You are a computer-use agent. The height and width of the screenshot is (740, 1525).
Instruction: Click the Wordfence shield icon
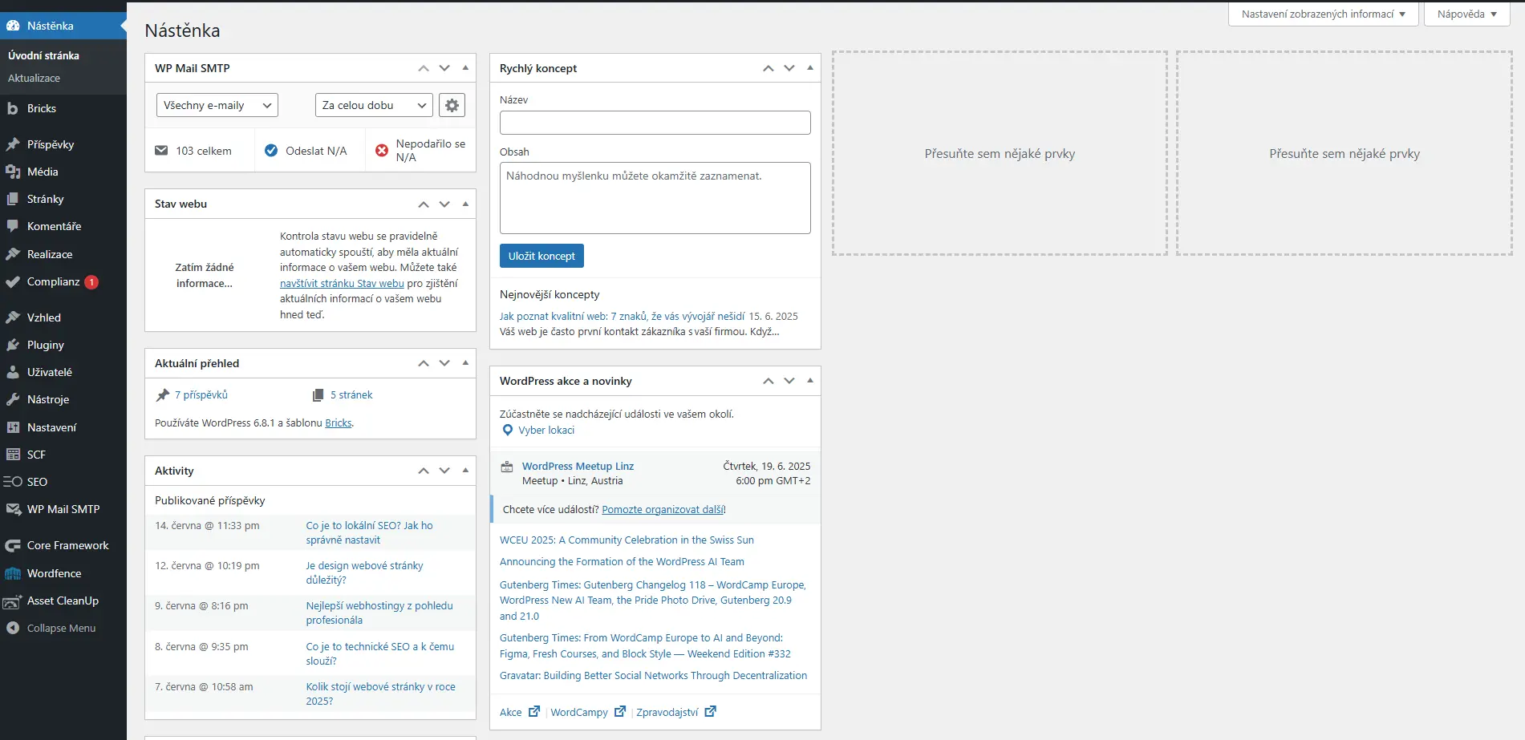point(13,573)
